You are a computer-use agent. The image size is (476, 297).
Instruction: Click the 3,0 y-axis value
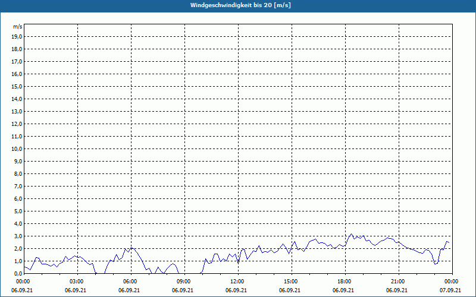point(18,236)
